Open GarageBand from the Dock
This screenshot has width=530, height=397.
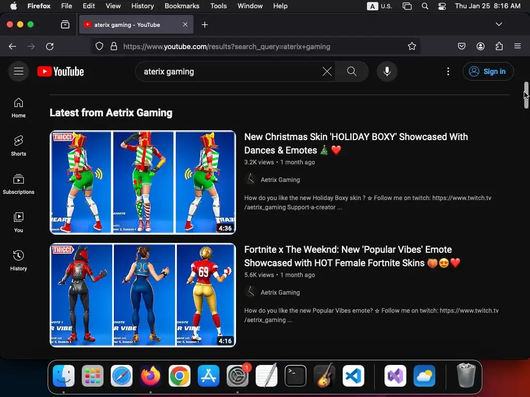pyautogui.click(x=324, y=376)
